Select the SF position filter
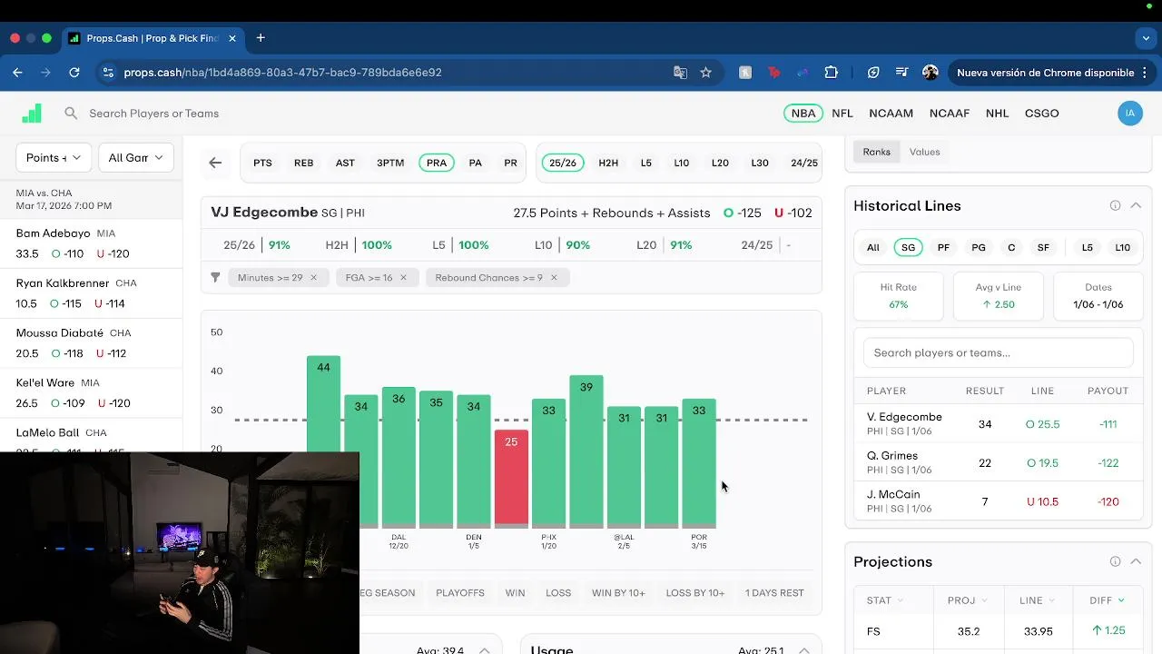 [x=1043, y=247]
